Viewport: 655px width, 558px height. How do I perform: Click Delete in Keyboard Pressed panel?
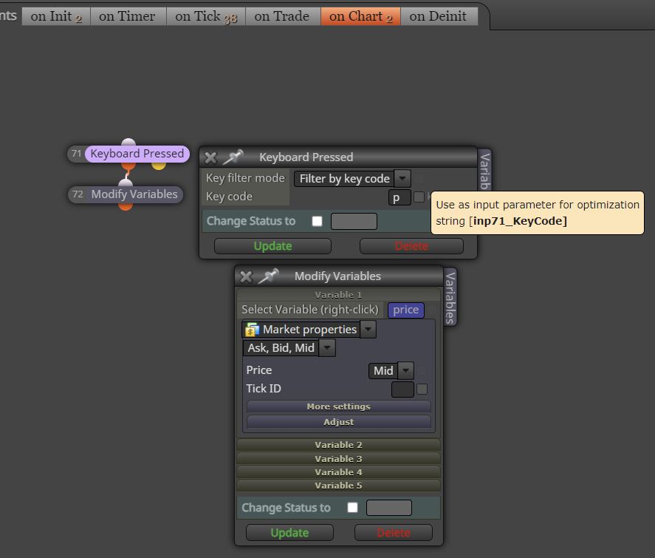[411, 246]
